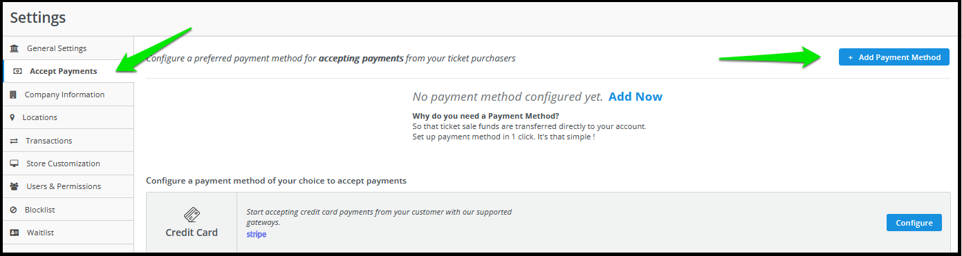Click the Configure button for Credit Card
The width and height of the screenshot is (962, 256).
914,223
